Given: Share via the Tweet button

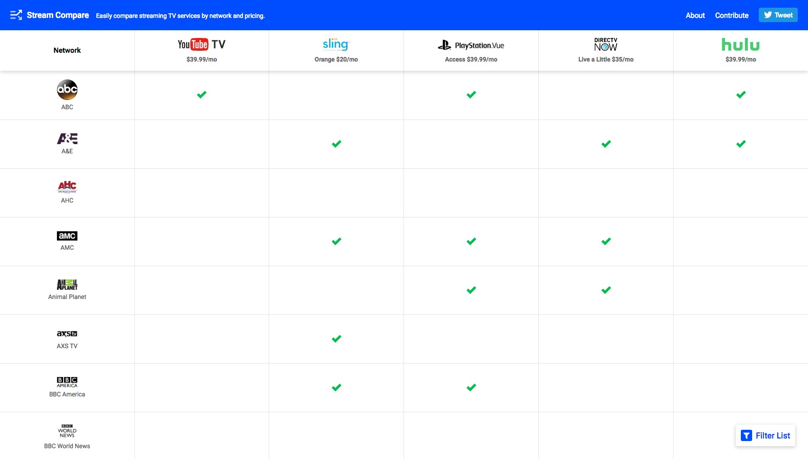Looking at the screenshot, I should point(778,15).
